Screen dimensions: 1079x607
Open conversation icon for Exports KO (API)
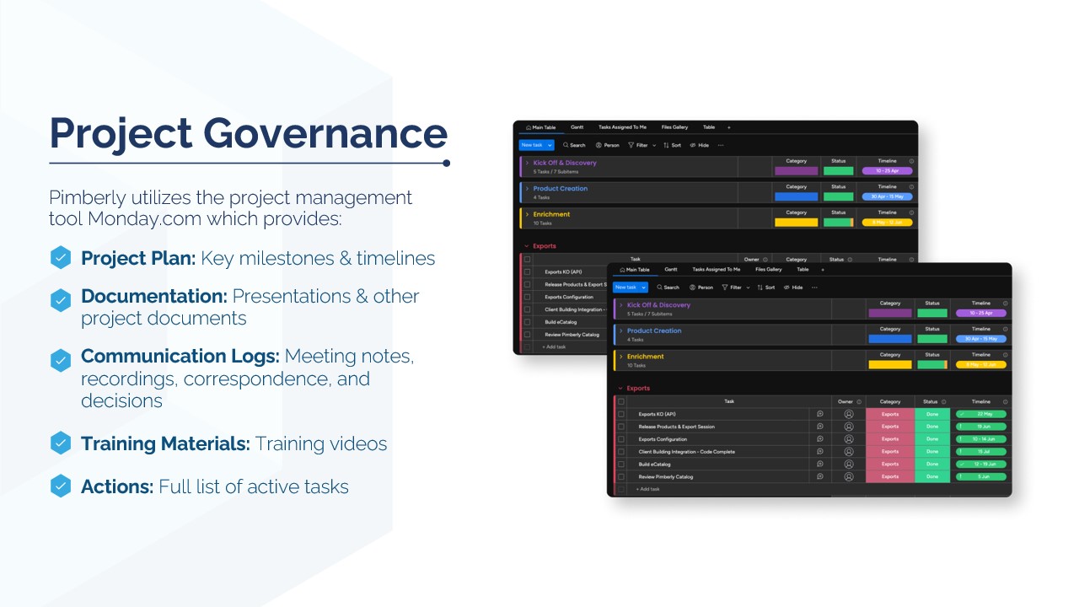pos(820,414)
